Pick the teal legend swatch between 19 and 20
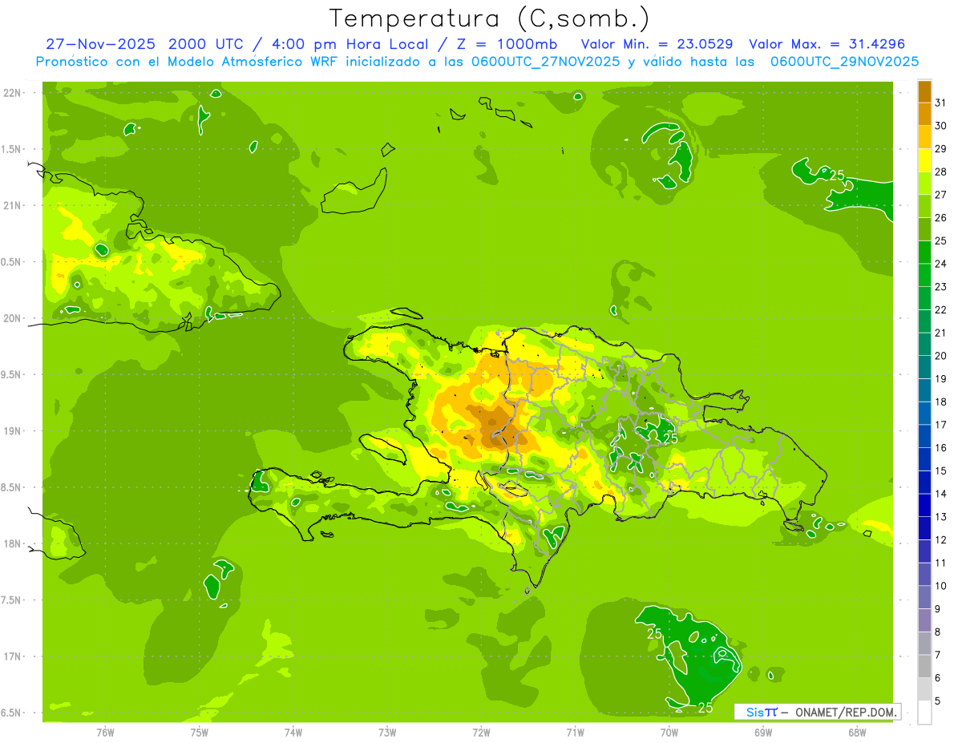 924,367
